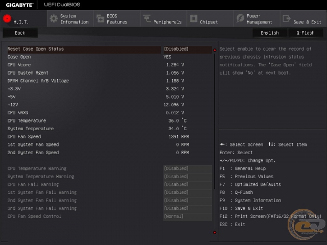This screenshot has width=327, height=245.
Task: Click the 1.284 V Vcore reading
Action: [175, 65]
